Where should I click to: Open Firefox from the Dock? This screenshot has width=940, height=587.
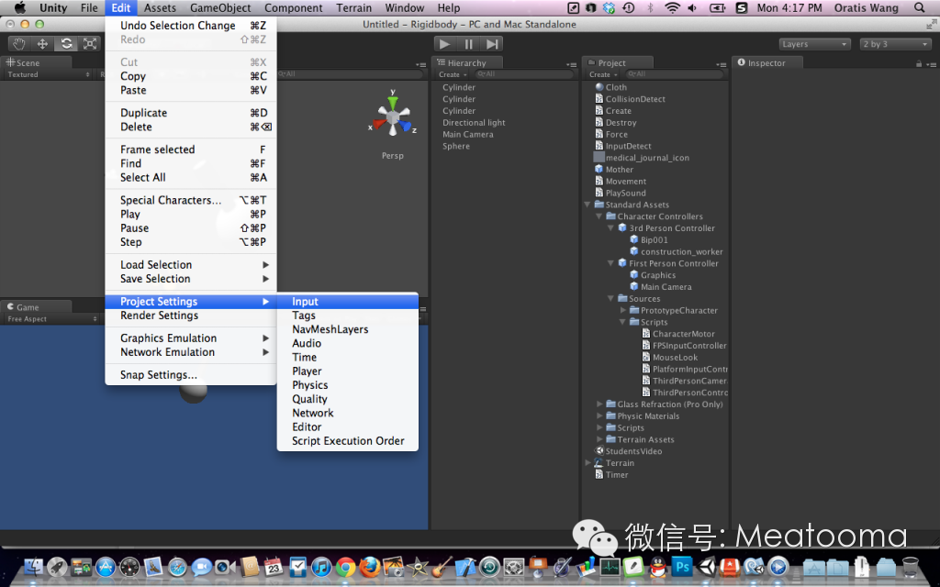[x=369, y=565]
